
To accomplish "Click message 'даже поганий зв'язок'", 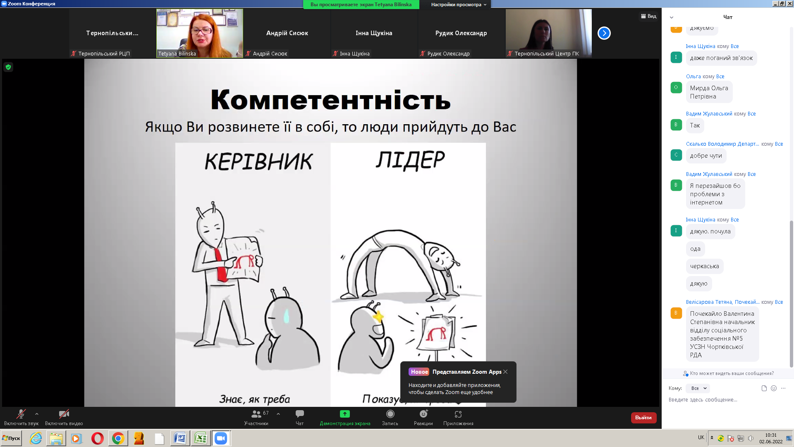I will pyautogui.click(x=721, y=58).
